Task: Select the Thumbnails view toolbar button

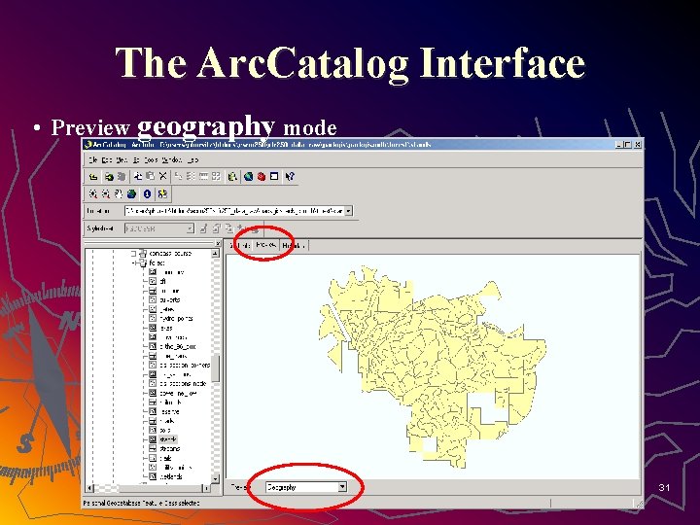Action: point(216,176)
